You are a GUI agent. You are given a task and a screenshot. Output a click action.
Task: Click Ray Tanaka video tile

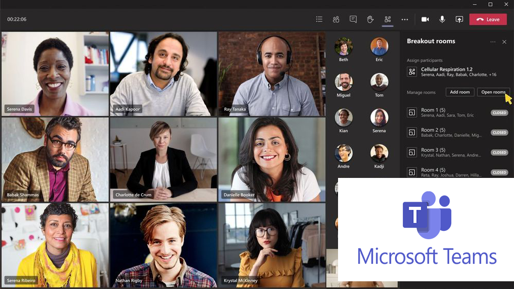click(x=272, y=74)
